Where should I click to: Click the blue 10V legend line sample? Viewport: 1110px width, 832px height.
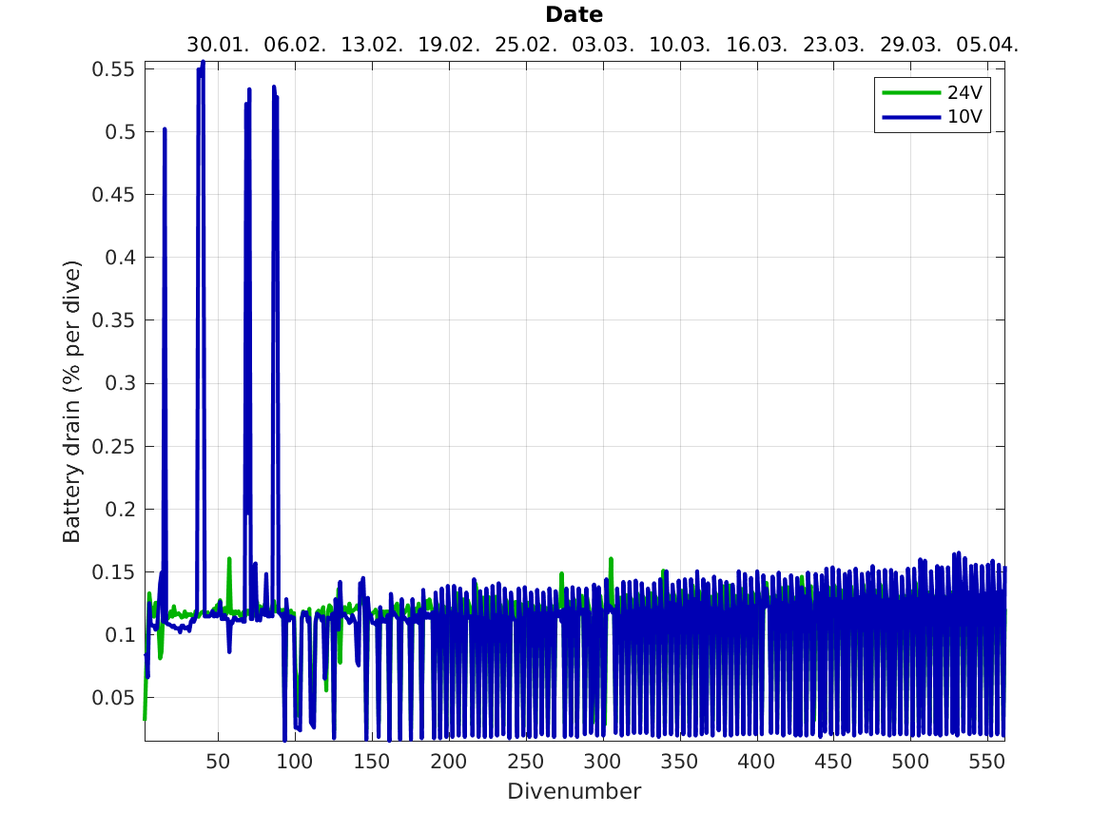click(x=912, y=117)
